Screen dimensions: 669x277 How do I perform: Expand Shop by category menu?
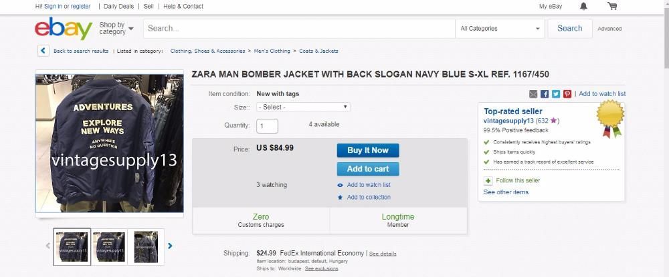[116, 28]
